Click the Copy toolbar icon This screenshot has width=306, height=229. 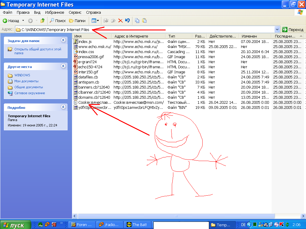(137, 21)
